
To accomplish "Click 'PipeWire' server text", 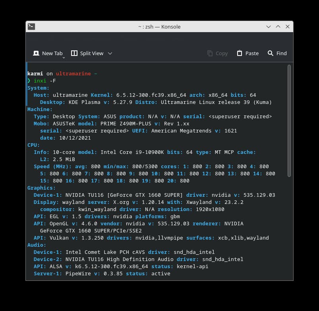I will (x=78, y=273).
